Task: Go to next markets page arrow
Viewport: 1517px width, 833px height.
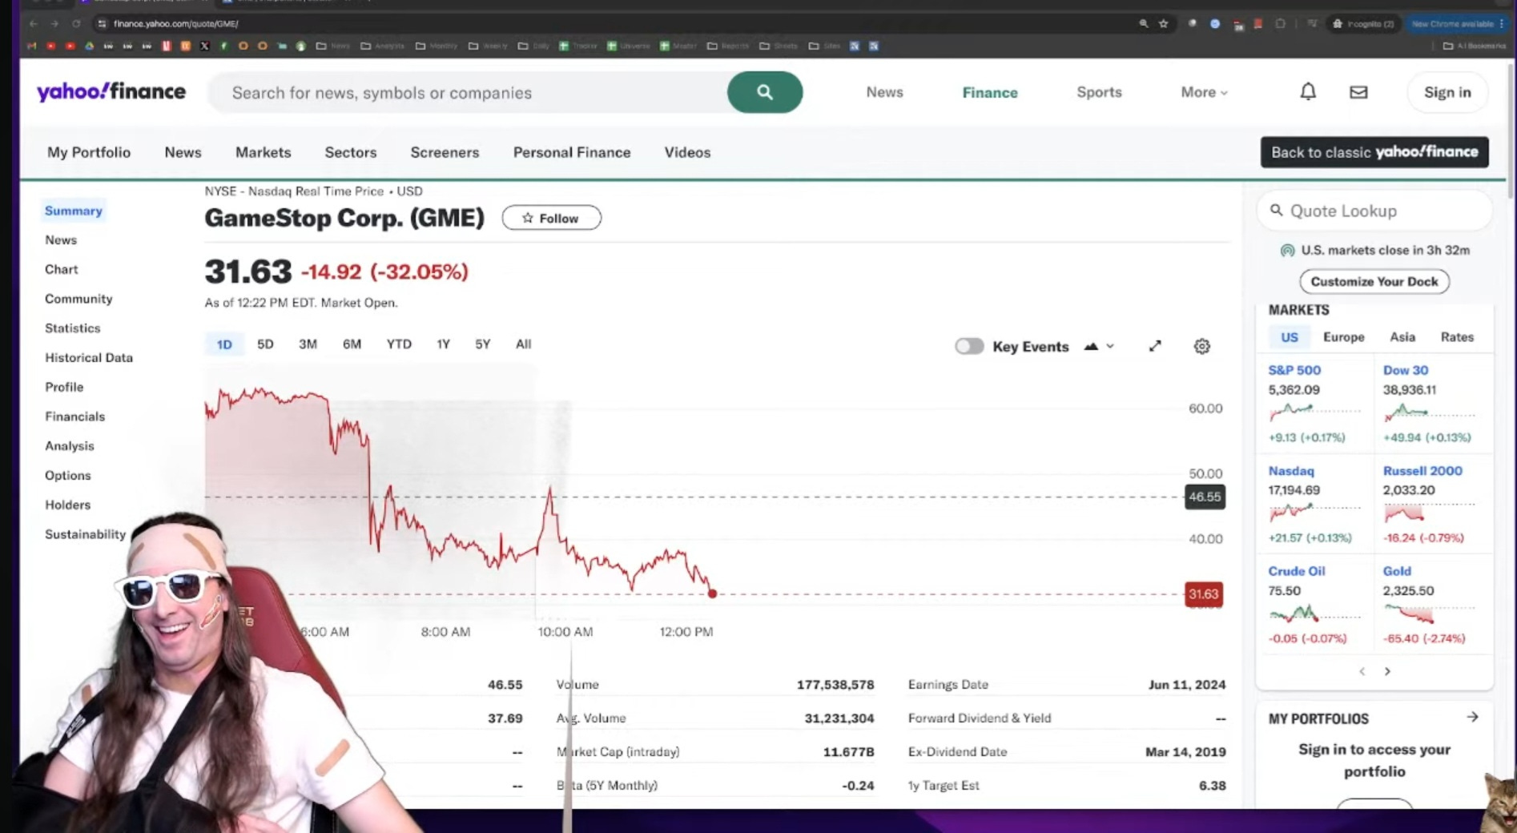Action: click(1387, 671)
